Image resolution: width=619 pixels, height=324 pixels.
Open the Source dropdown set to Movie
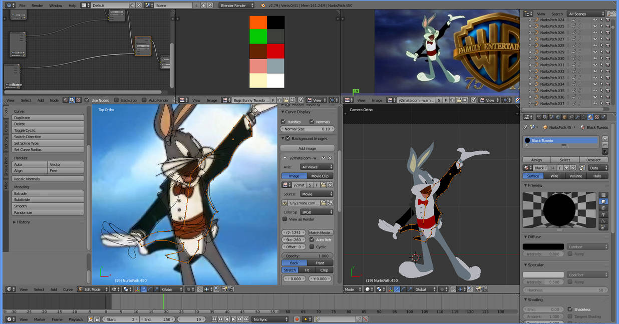316,194
